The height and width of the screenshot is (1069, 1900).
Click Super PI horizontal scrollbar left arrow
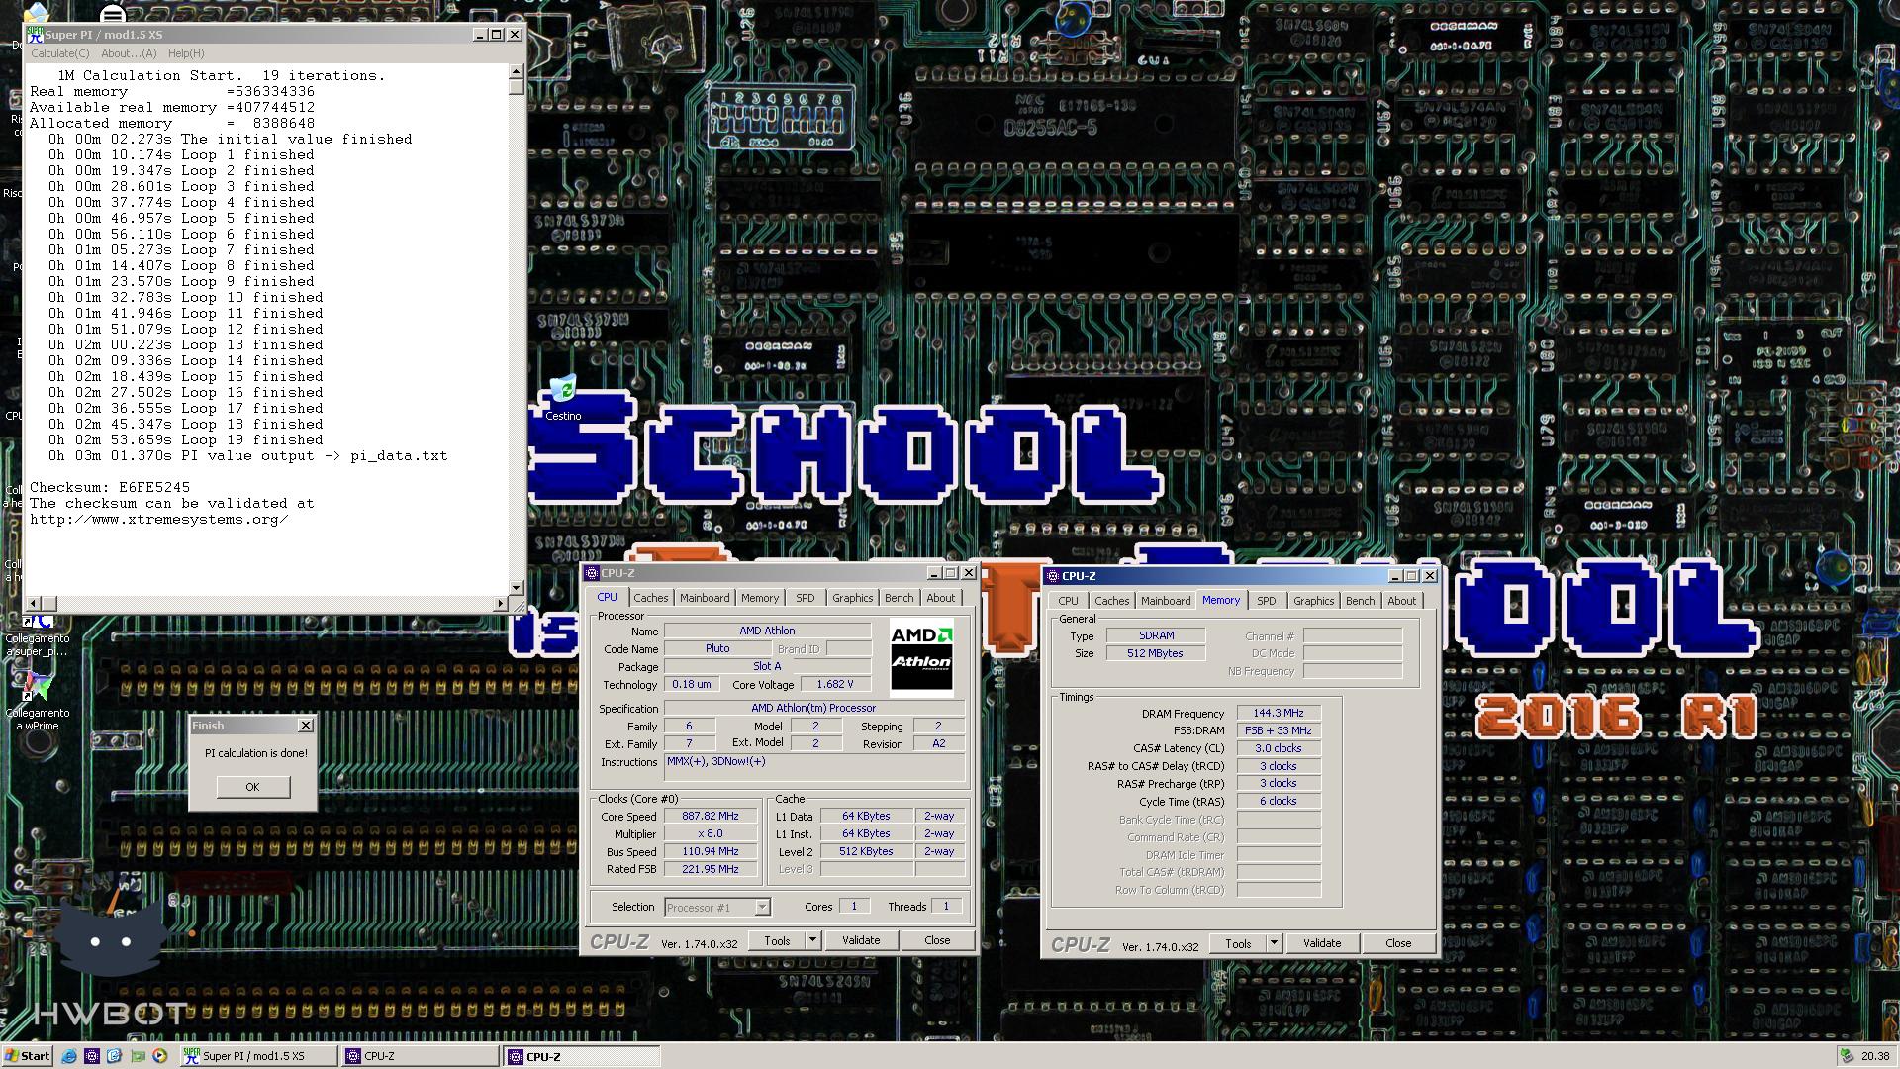point(34,603)
